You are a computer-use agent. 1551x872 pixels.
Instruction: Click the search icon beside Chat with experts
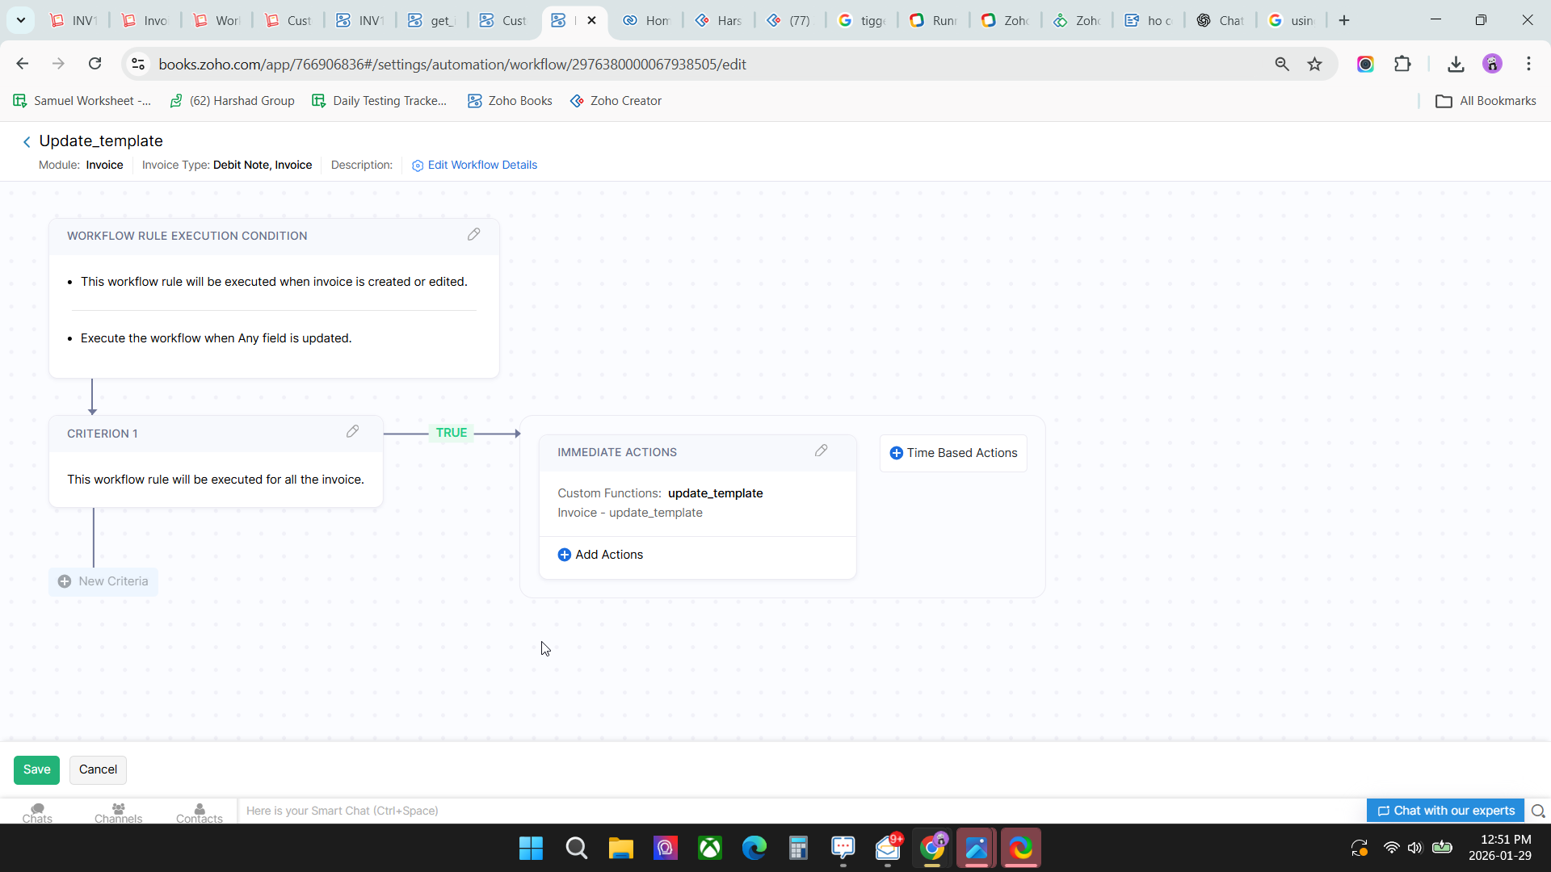[x=1538, y=811]
